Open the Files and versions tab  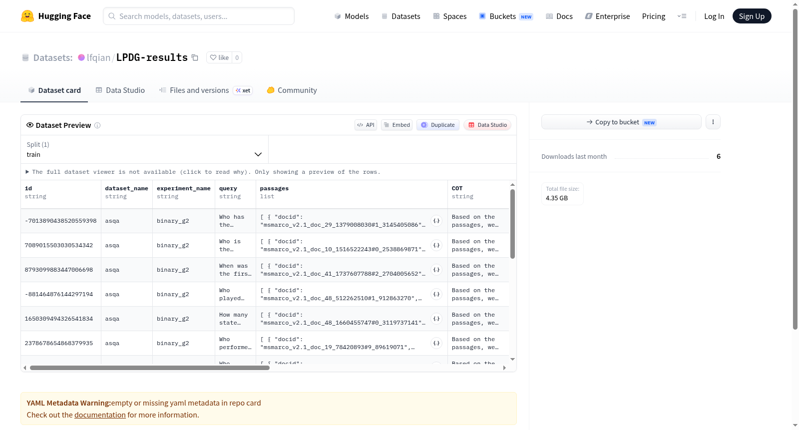click(x=206, y=90)
